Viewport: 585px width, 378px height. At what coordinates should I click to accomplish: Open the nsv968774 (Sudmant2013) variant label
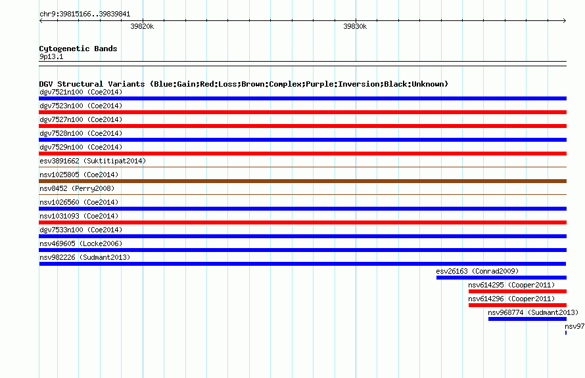533,312
